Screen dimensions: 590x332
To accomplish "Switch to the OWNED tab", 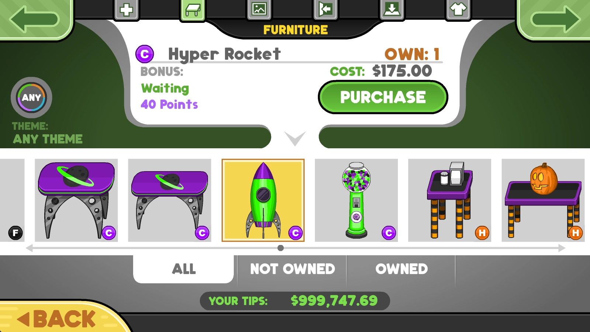I will 402,269.
